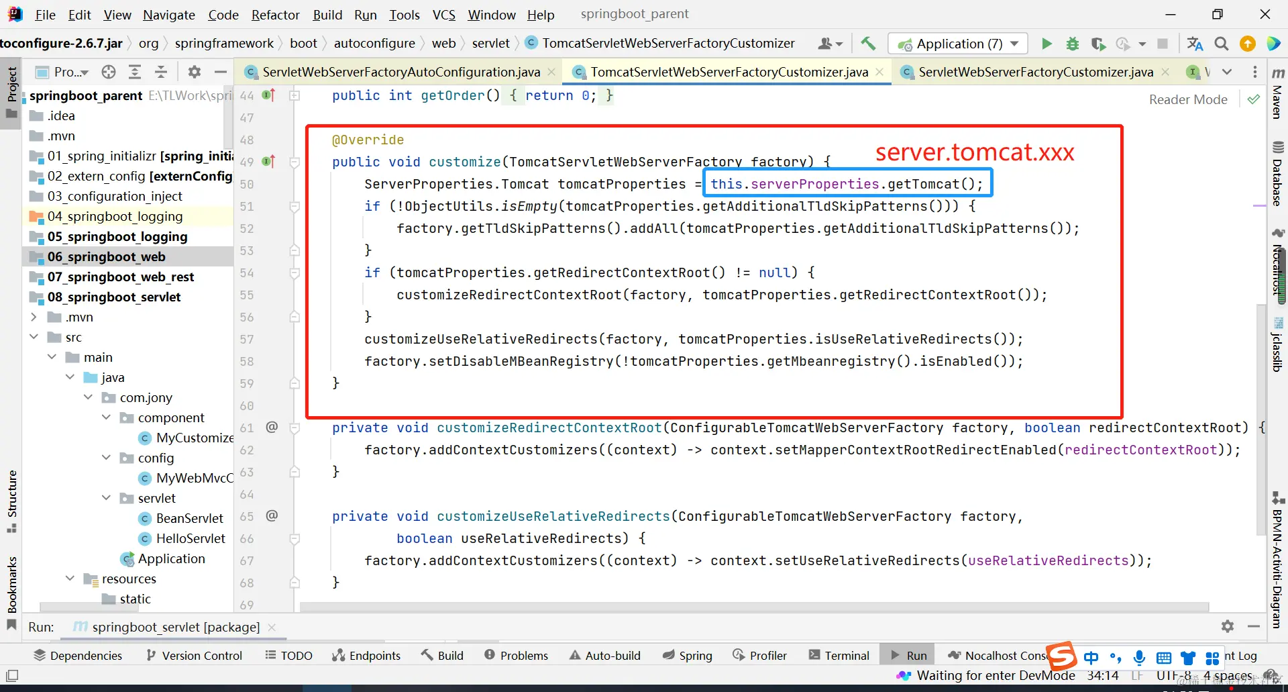Toggle the Structure tool window
1288x692 pixels.
(x=11, y=501)
